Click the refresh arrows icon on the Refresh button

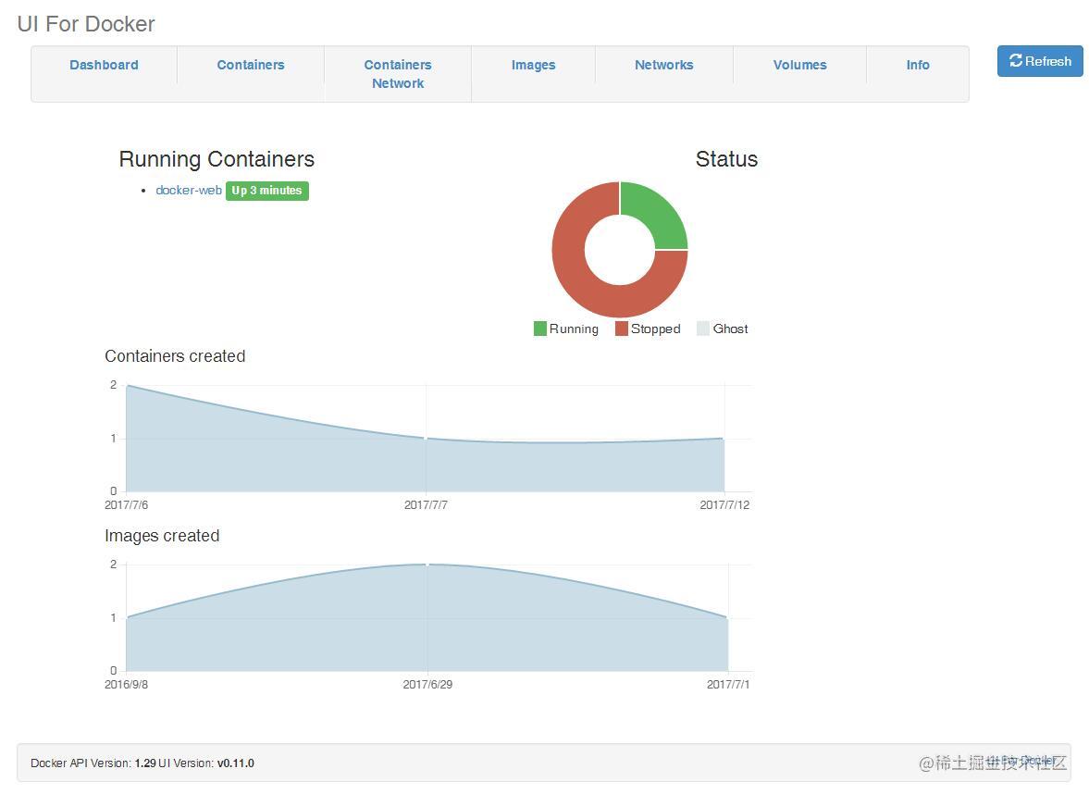click(x=1016, y=61)
